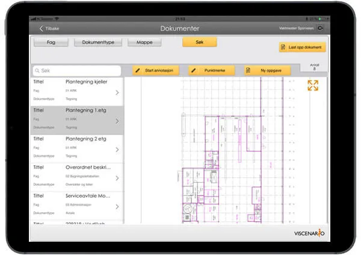Image resolution: width=361 pixels, height=255 pixels.
Task: Open the Mappe filter
Action: [x=144, y=42]
